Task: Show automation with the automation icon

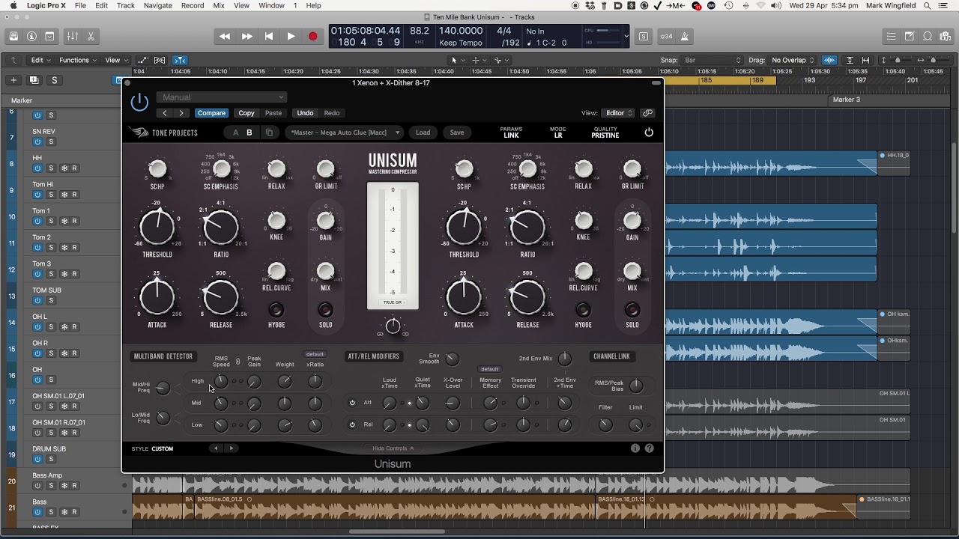Action: (x=142, y=60)
